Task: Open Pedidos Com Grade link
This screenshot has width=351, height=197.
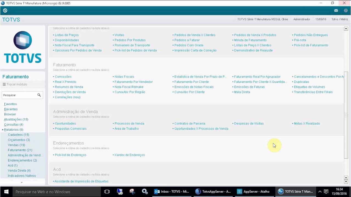Action: [x=189, y=45]
